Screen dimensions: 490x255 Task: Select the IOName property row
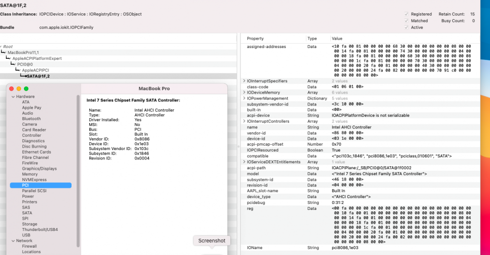click(x=360, y=248)
